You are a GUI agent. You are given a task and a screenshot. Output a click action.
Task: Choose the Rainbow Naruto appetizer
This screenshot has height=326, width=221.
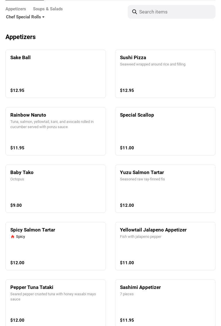click(56, 131)
